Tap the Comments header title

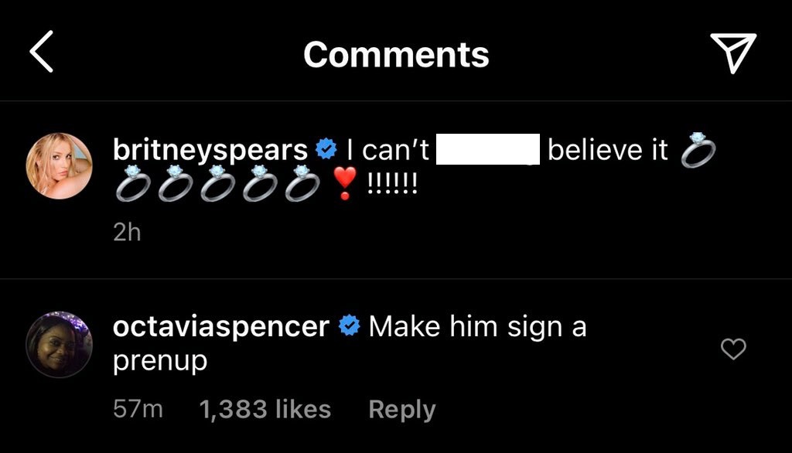tap(396, 54)
